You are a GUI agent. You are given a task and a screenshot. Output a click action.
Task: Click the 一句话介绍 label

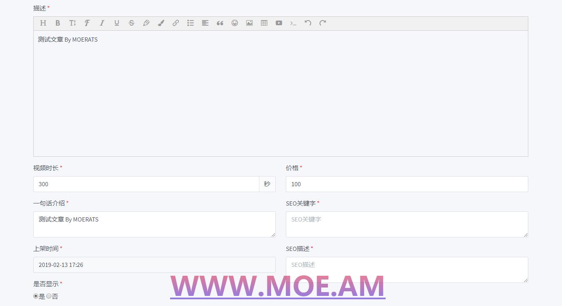(x=49, y=203)
